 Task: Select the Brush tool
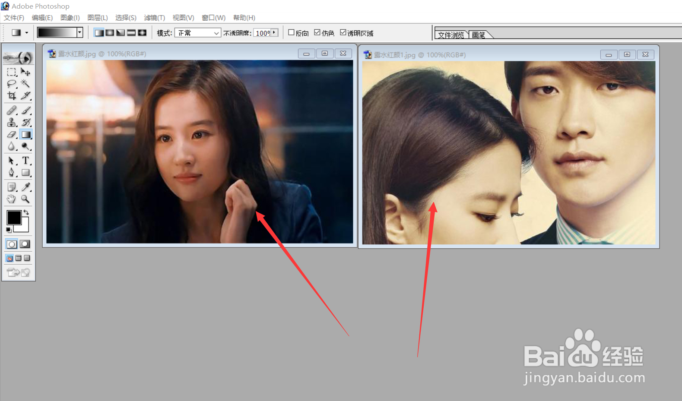pyautogui.click(x=25, y=111)
